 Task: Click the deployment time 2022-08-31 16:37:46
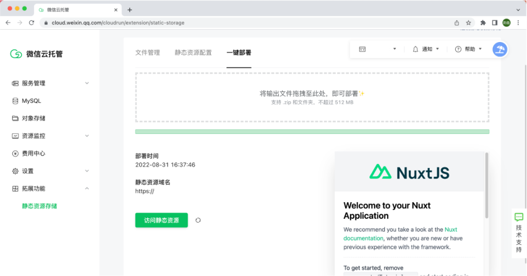point(165,165)
